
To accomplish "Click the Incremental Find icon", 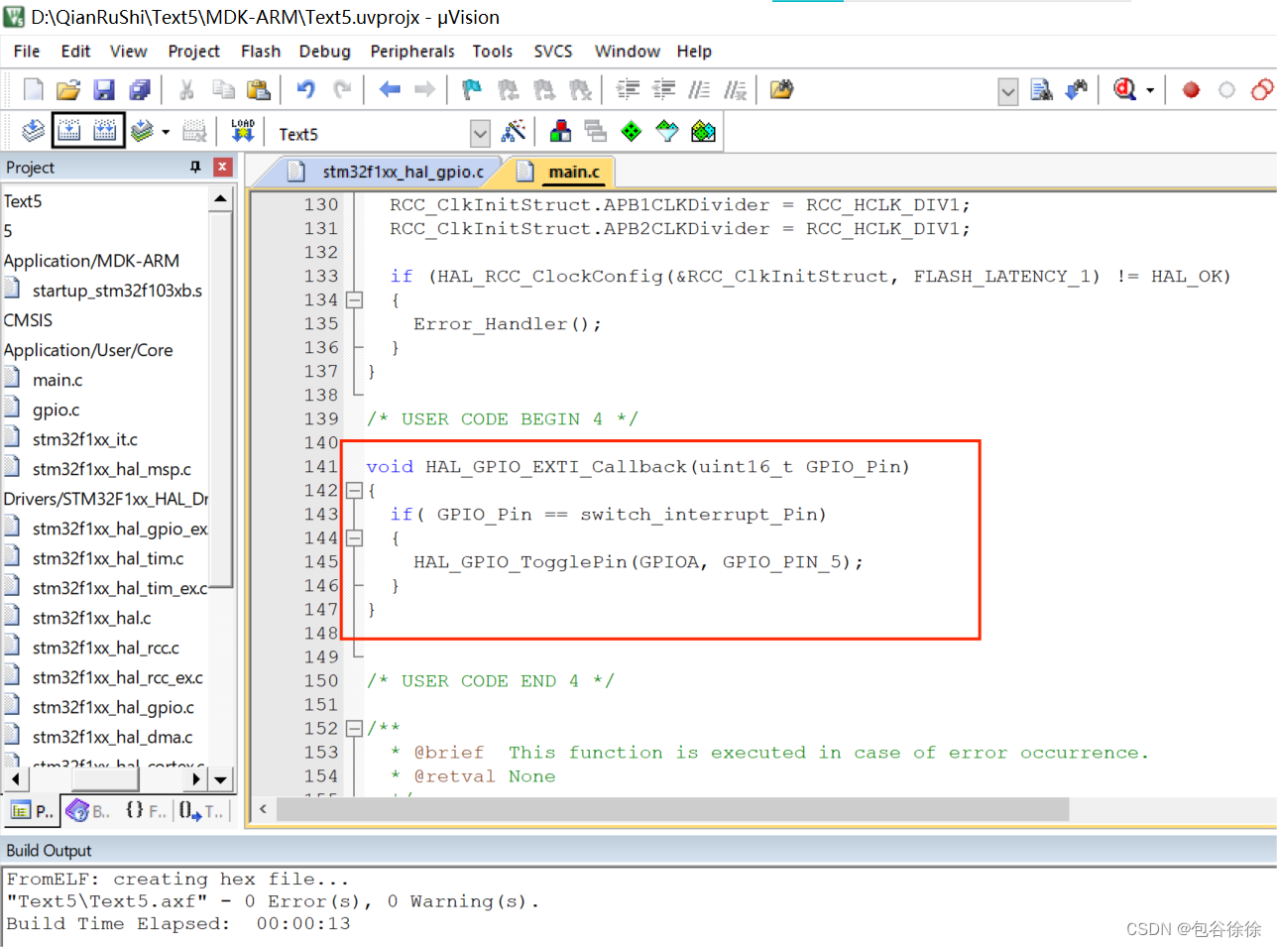I will click(x=1077, y=90).
